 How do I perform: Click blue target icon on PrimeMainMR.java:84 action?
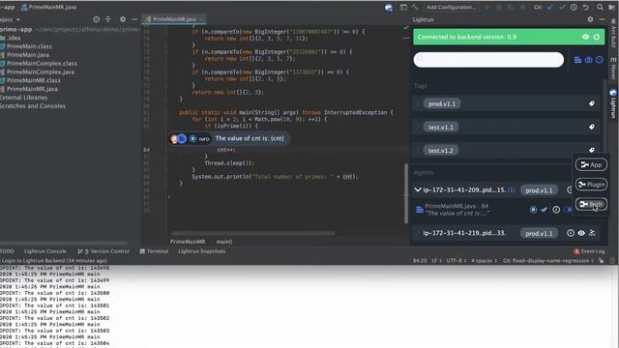533,210
